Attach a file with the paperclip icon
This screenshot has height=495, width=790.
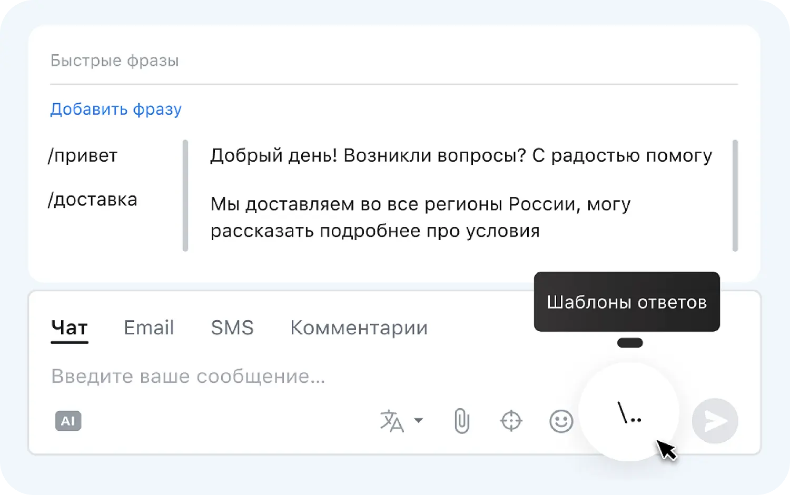pyautogui.click(x=461, y=421)
